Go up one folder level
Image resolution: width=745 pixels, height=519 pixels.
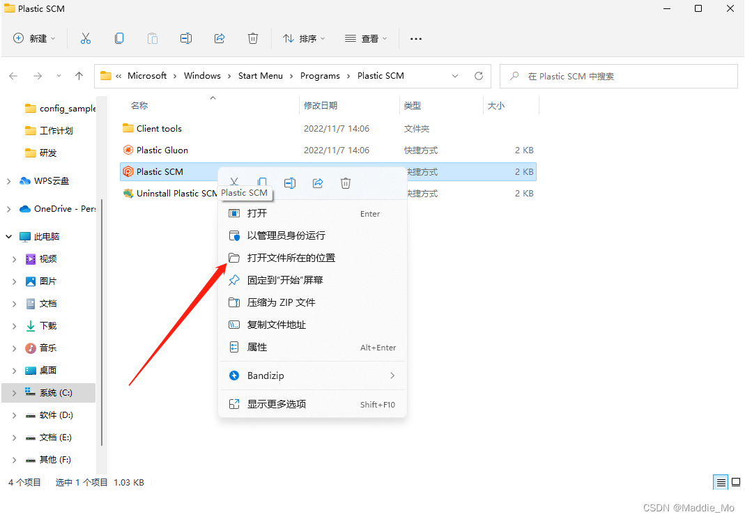[x=79, y=76]
